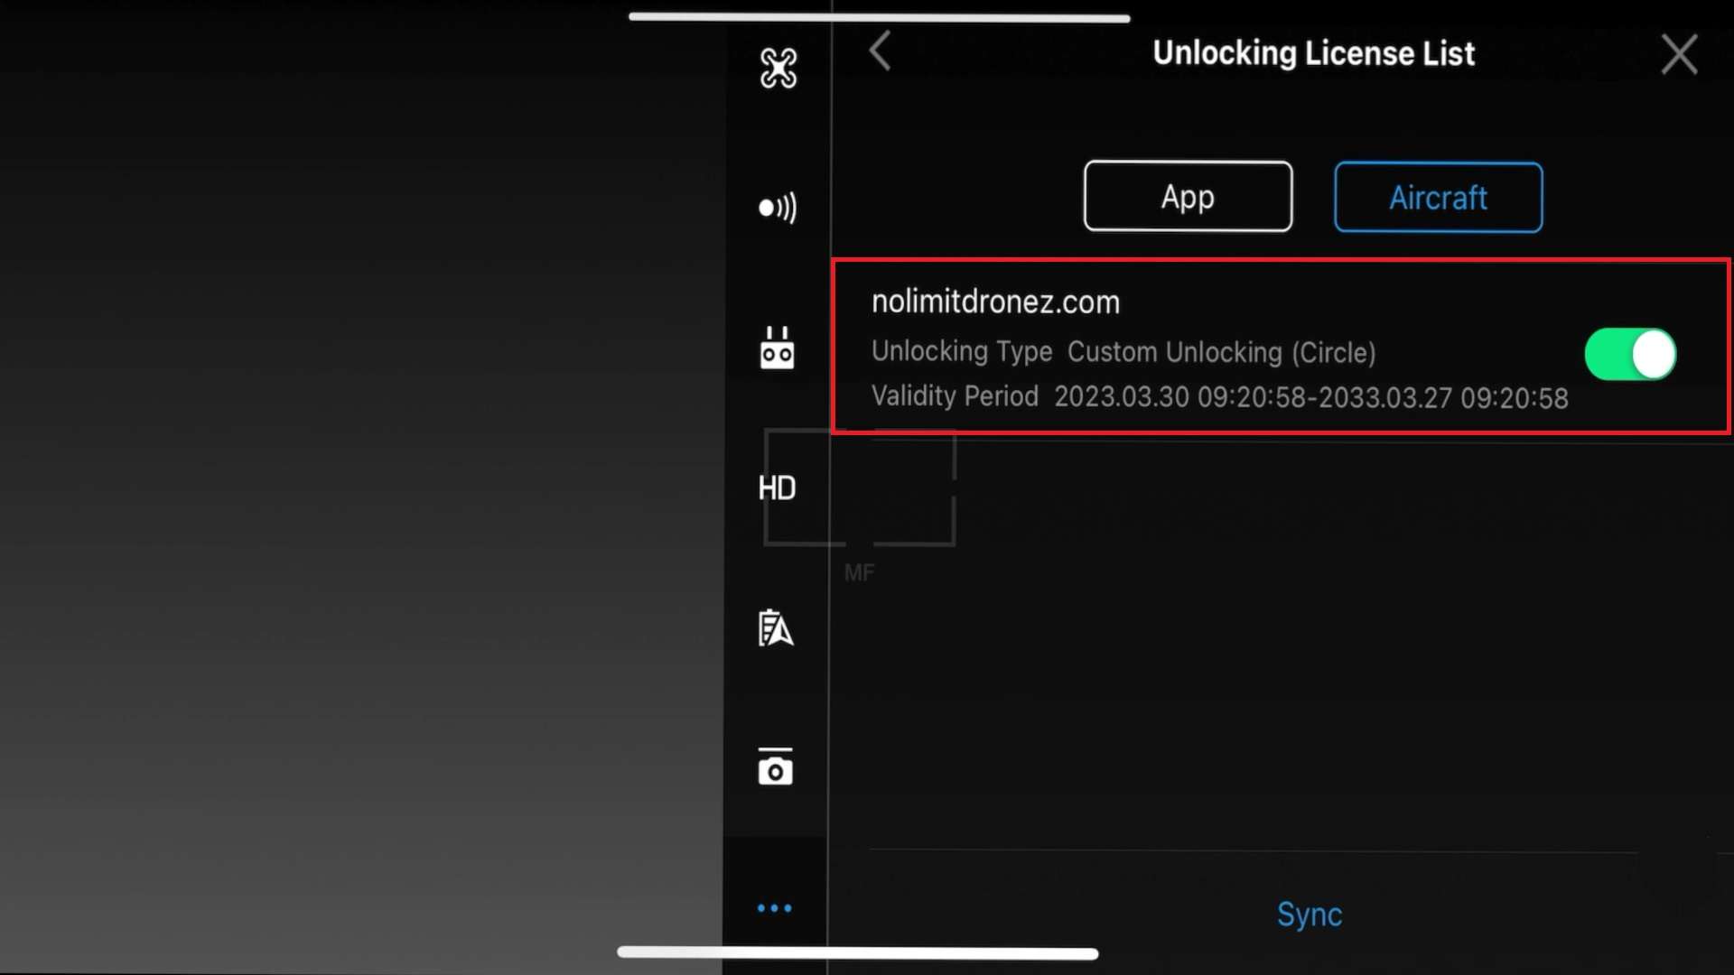Select the nolimitdronez.com license title
Screen dimensions: 1734x975
tap(995, 302)
